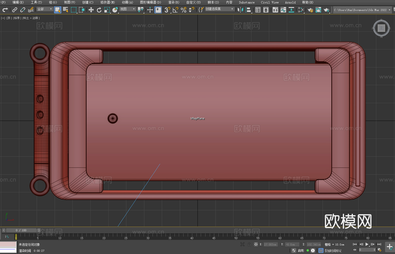Open the 修改器(M) menu

point(108,2)
